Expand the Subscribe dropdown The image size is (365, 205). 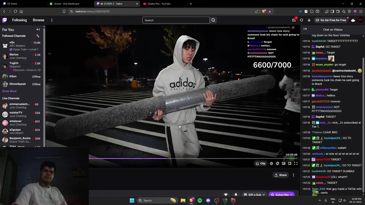(282, 195)
